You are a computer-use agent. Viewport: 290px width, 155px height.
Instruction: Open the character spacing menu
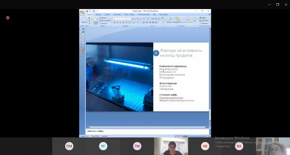pos(130,22)
